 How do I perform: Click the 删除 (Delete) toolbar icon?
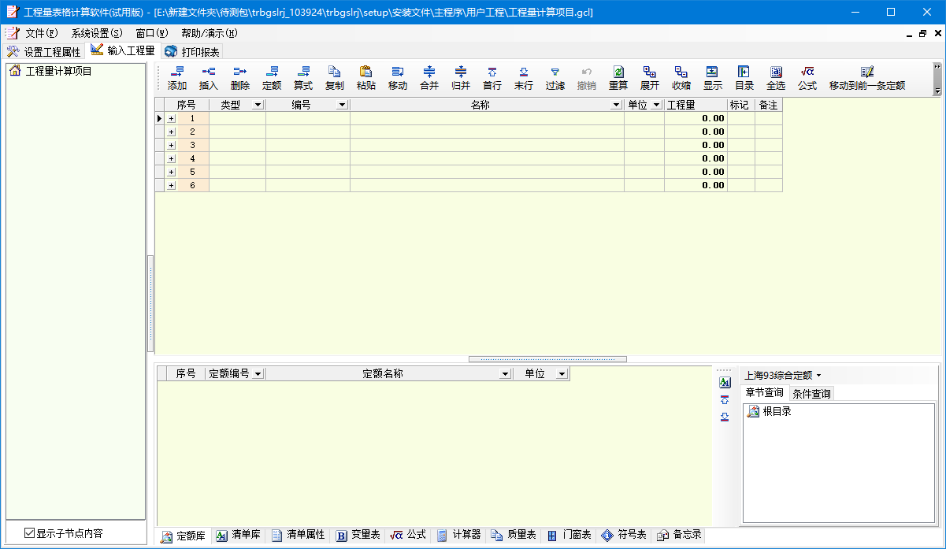tap(240, 78)
